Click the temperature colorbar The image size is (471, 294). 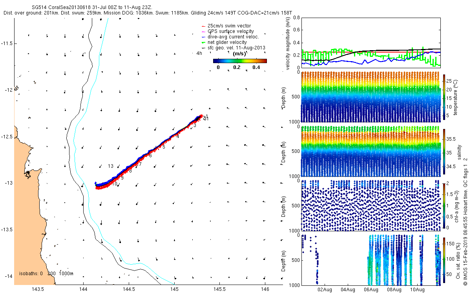pyautogui.click(x=444, y=98)
